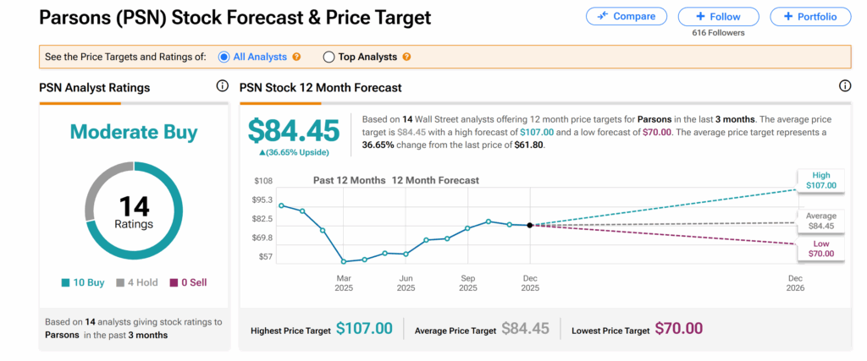This screenshot has height=361, width=867.
Task: Follow Parsons stock
Action: point(717,16)
